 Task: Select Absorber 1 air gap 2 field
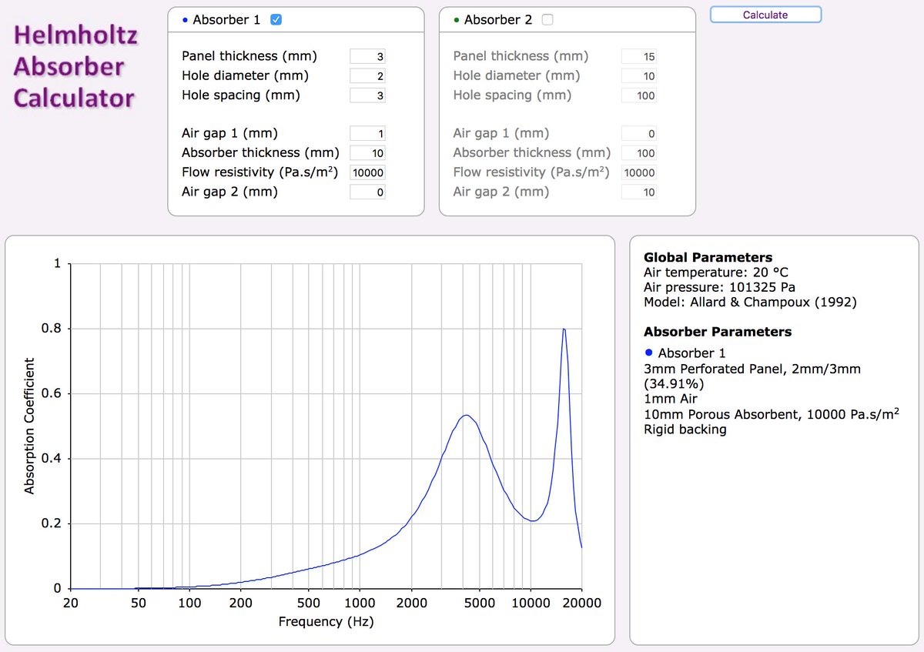[367, 192]
